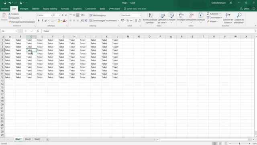
Task: Click the AutoSom button
Action: pos(212,14)
